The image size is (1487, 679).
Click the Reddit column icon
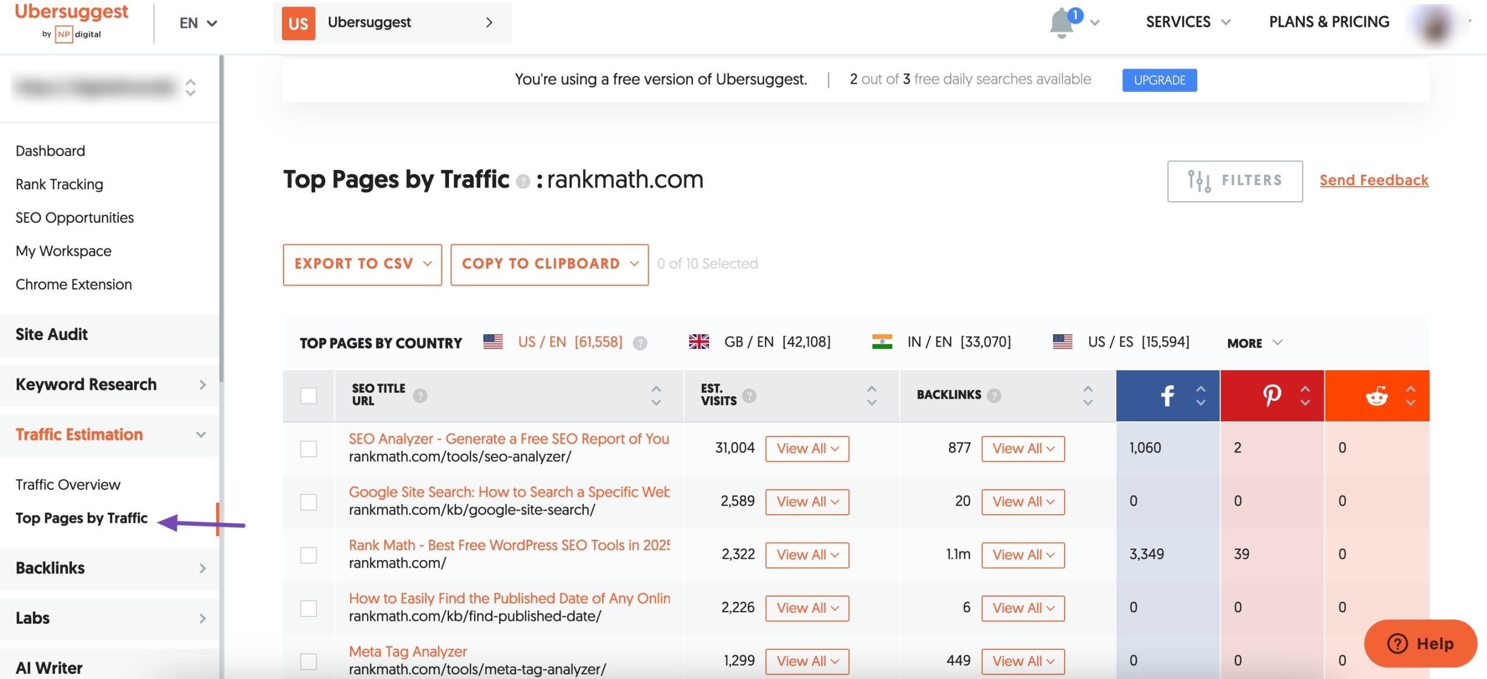[x=1377, y=396]
